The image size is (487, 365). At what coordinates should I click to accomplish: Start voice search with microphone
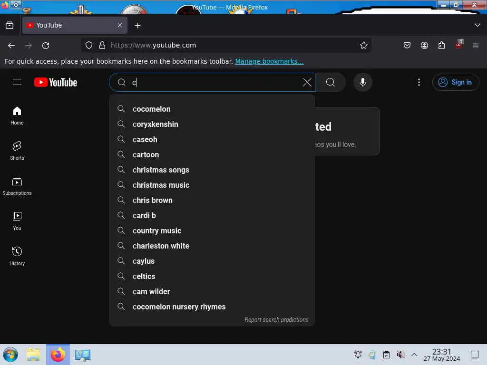tap(362, 82)
